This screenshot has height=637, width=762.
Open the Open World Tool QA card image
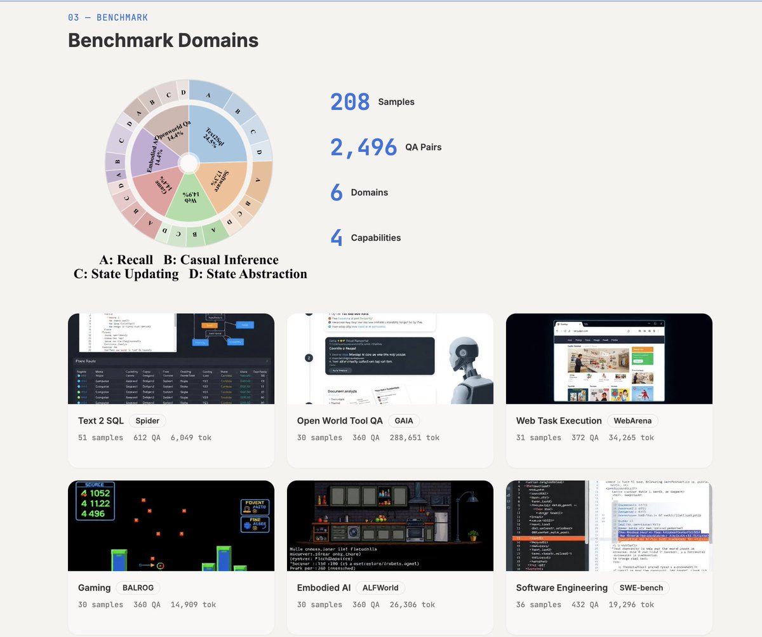pos(390,358)
